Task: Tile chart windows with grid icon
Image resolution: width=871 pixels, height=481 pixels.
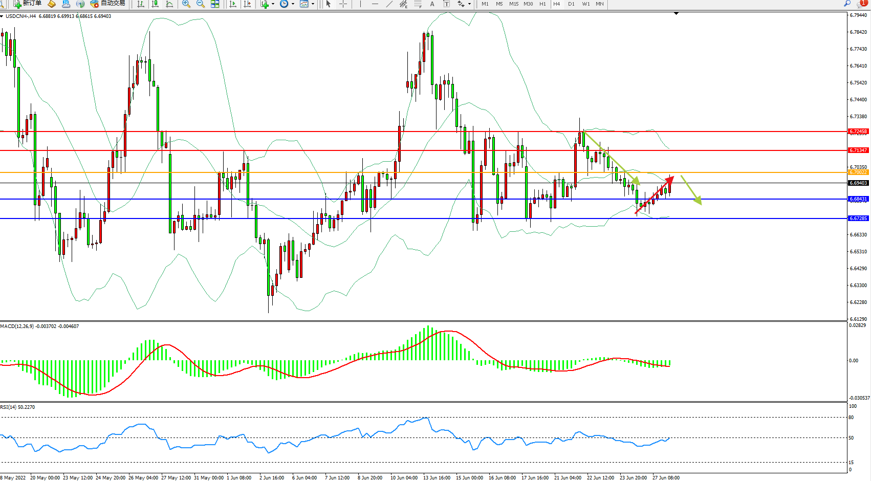Action: tap(215, 4)
